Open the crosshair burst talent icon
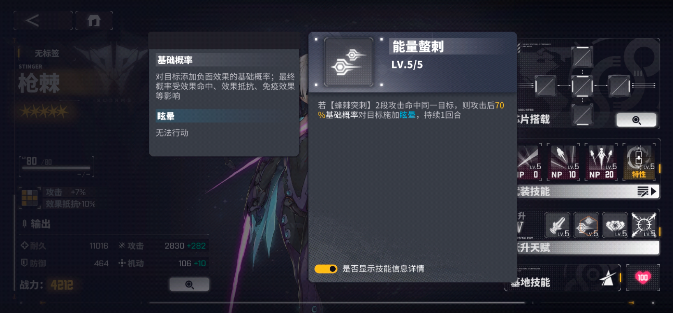673x313 pixels. coord(644,225)
